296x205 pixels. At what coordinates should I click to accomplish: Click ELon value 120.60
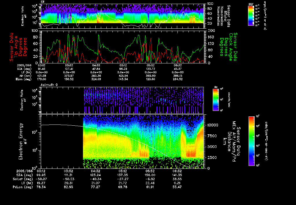click(150, 79)
